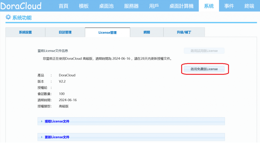Select 用戶 in the navigation bar

[x=154, y=6]
